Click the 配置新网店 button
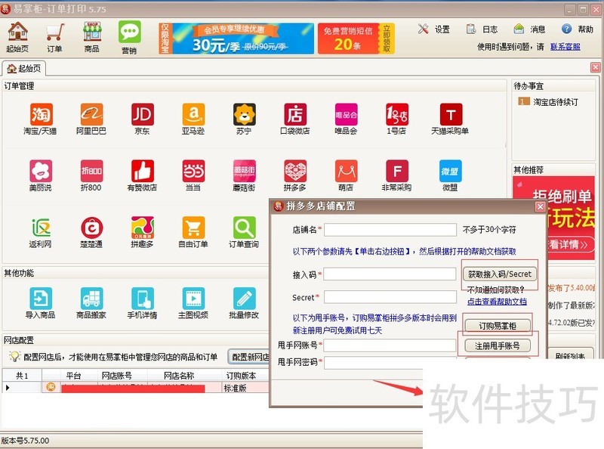This screenshot has width=604, height=449. 249,357
